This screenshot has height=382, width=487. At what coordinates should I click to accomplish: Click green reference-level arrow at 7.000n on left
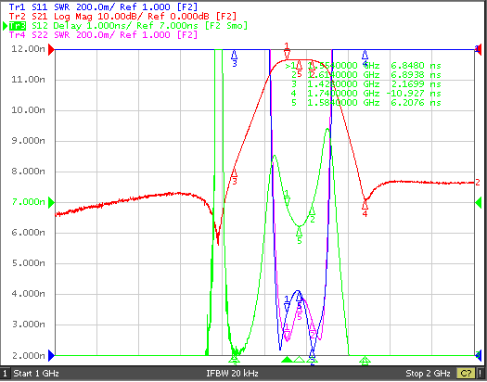coord(52,203)
